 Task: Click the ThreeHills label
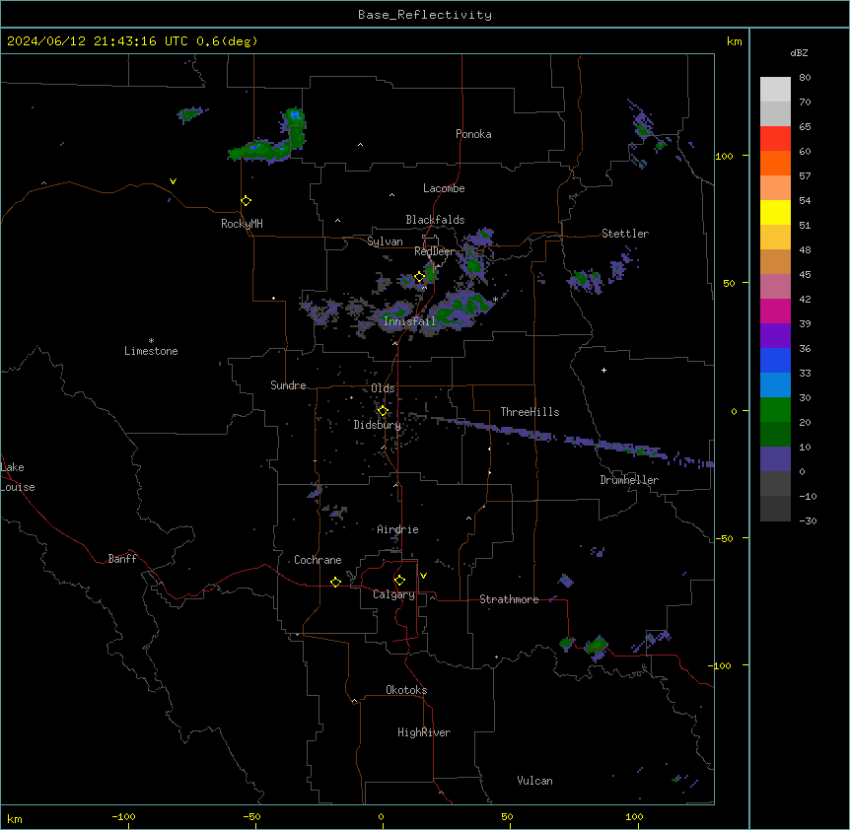[x=530, y=412]
